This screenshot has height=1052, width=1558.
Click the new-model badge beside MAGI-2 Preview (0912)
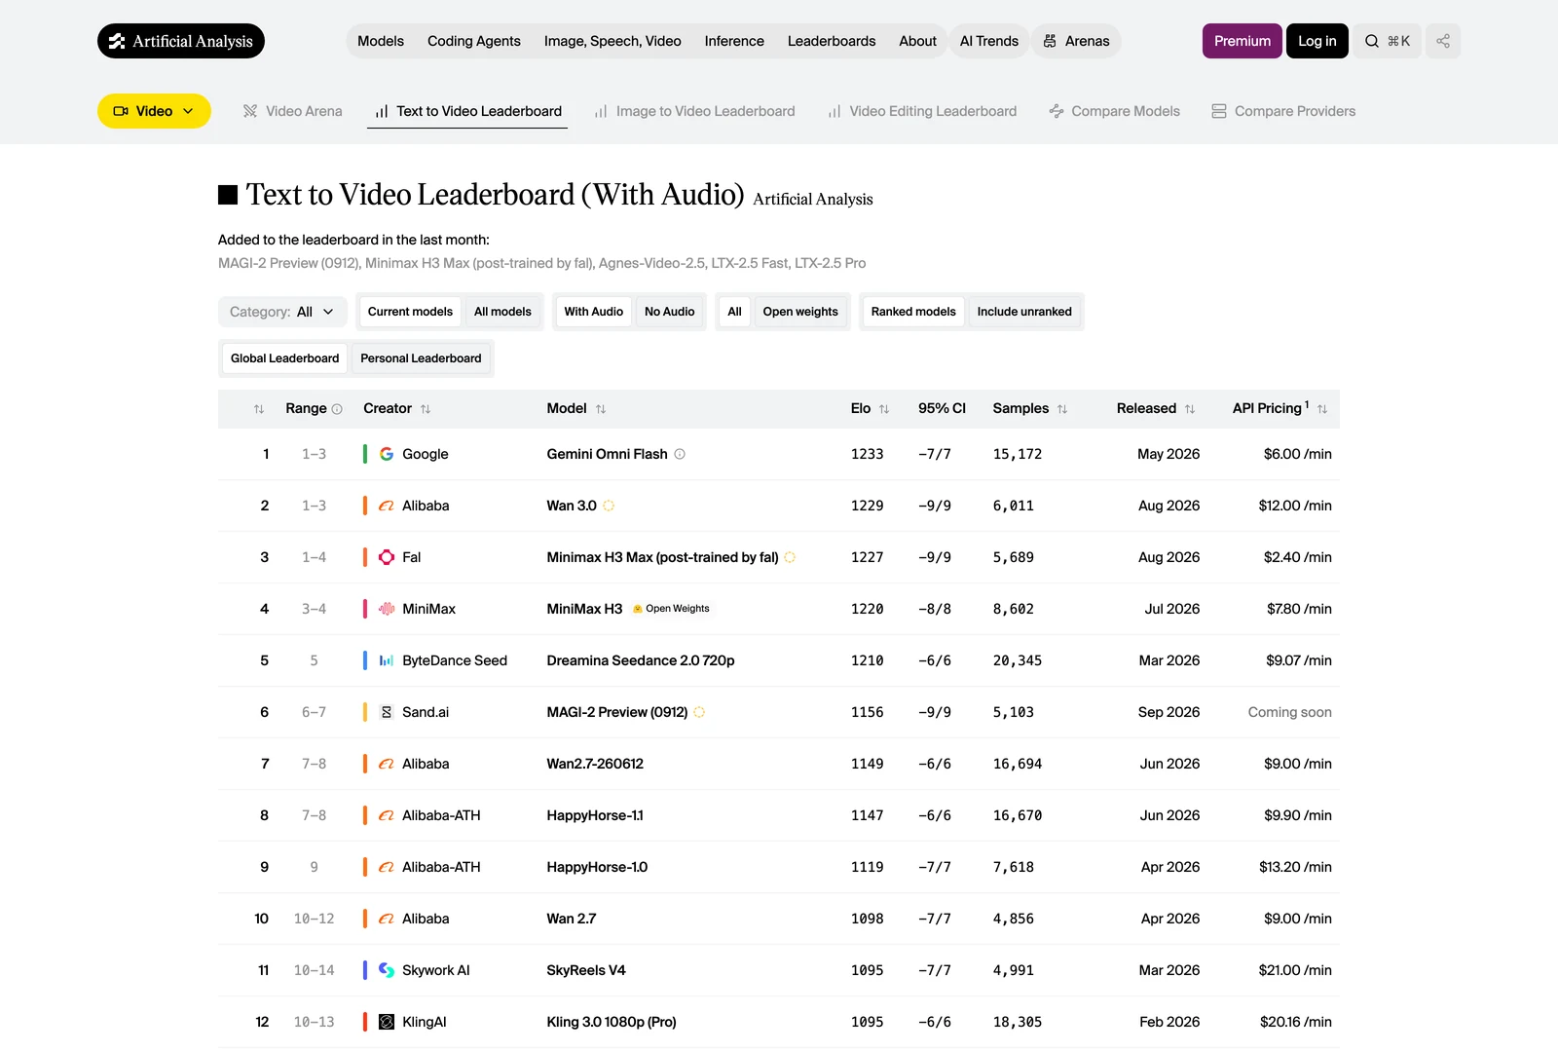click(x=699, y=712)
